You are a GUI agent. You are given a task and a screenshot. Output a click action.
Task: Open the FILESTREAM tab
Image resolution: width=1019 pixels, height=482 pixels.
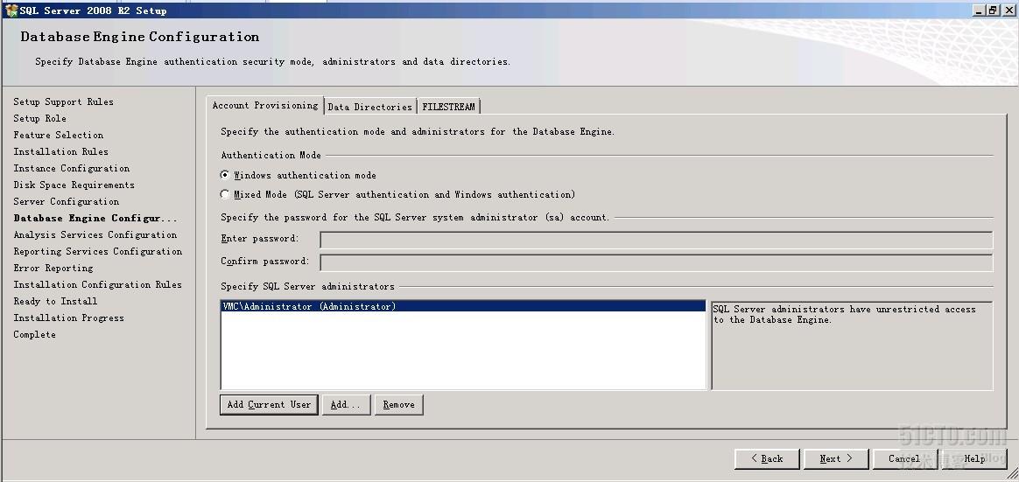click(448, 107)
